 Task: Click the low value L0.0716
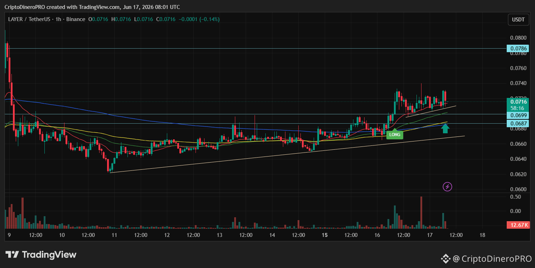(x=144, y=19)
